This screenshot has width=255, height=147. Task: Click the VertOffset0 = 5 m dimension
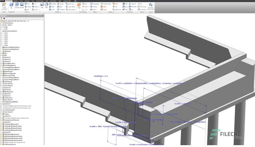101,76
